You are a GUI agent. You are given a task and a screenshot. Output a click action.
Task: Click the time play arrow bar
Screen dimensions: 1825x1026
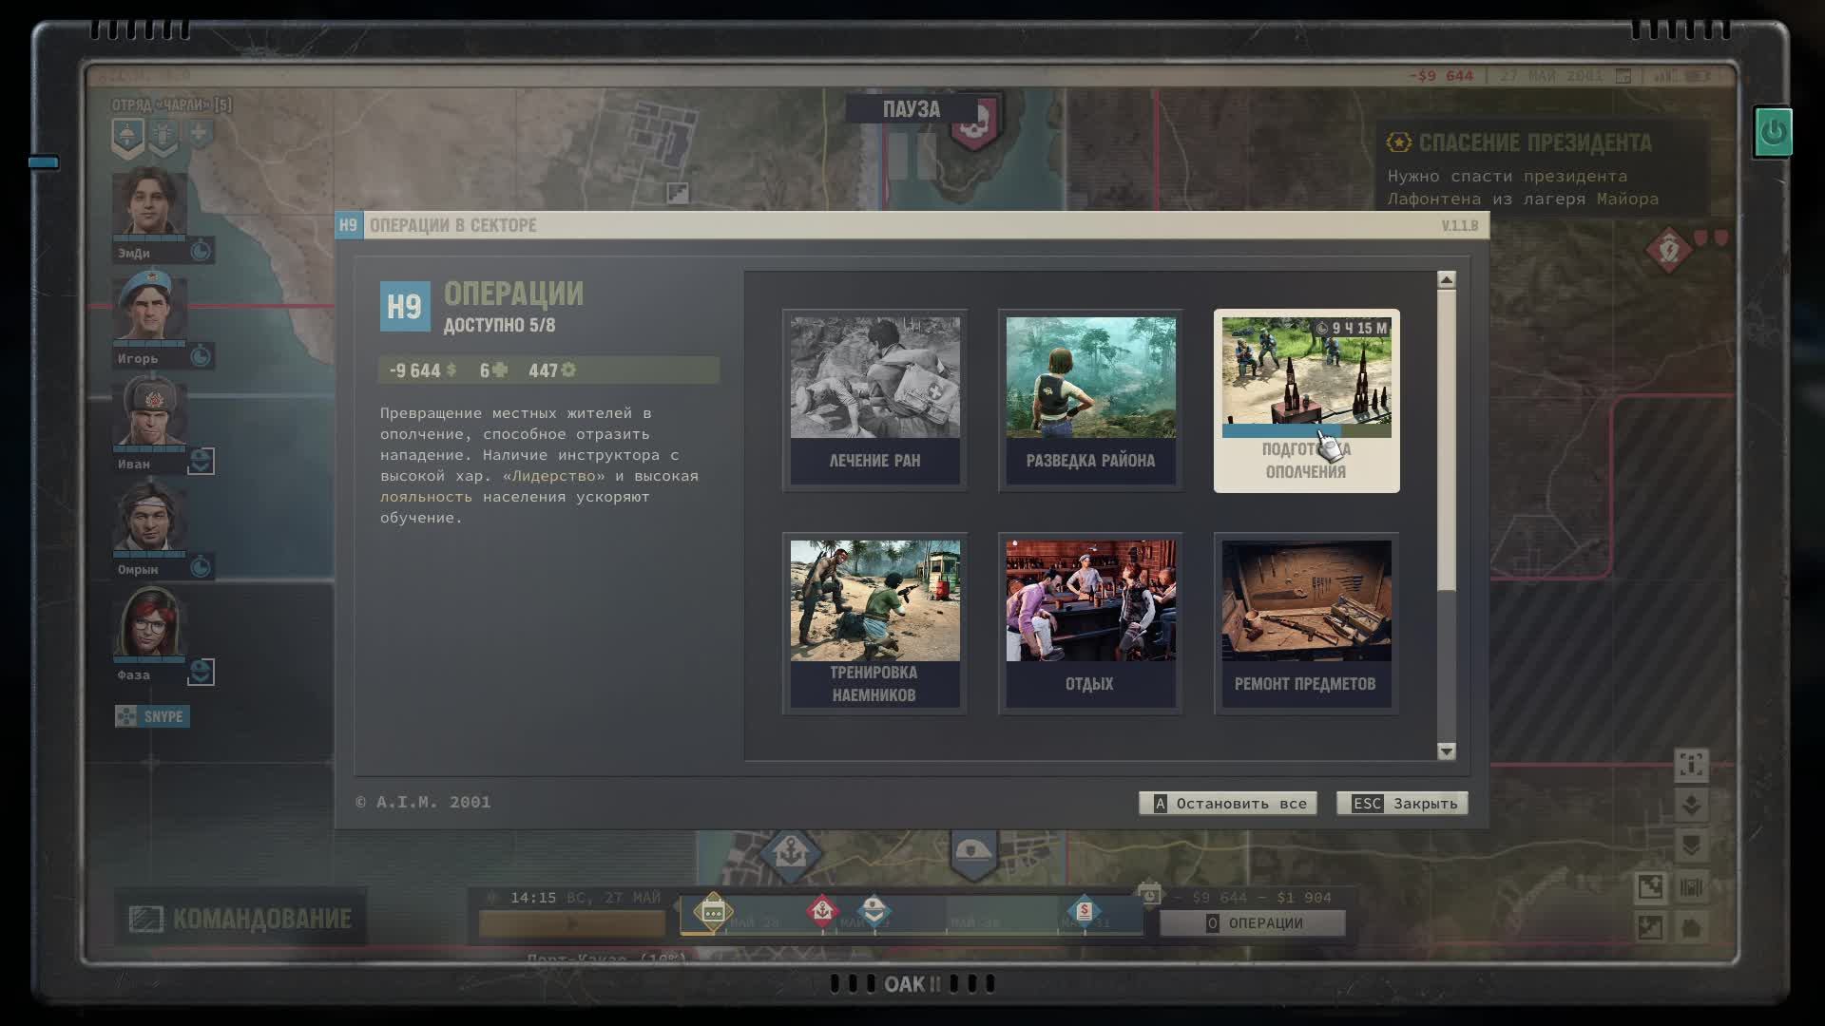point(571,923)
